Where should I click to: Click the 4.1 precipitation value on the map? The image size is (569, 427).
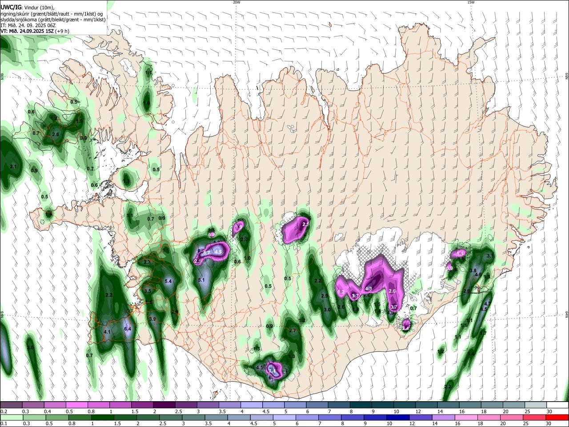(x=107, y=332)
